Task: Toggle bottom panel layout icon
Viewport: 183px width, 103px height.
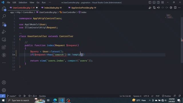Action: (x=154, y=3)
